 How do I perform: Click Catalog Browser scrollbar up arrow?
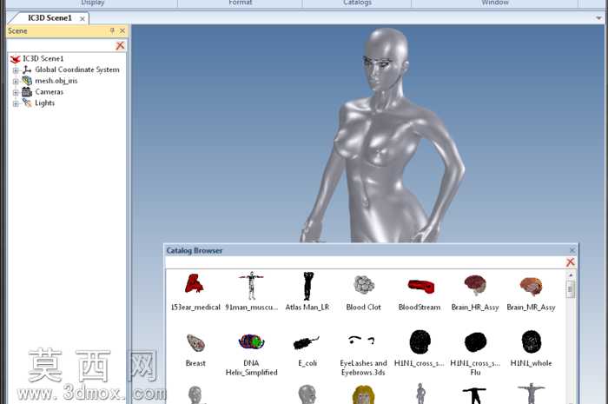pyautogui.click(x=570, y=275)
